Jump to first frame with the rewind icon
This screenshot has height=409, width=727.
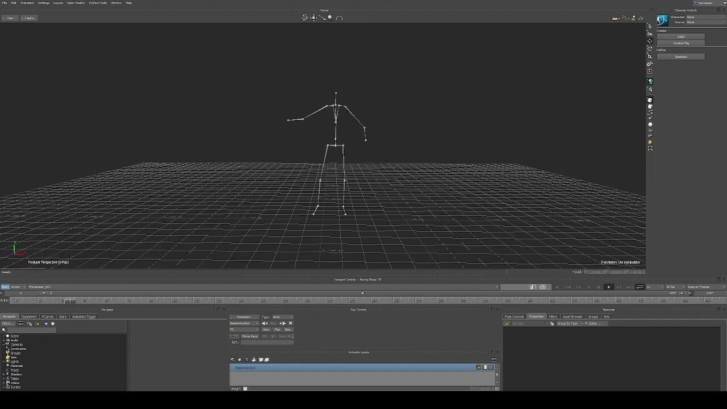568,287
